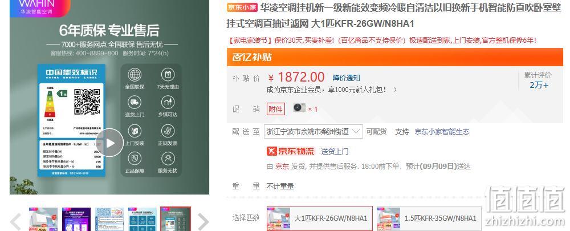Click the 中国能效标识 energy label
Screen dimensions: 570x231
click(x=71, y=120)
